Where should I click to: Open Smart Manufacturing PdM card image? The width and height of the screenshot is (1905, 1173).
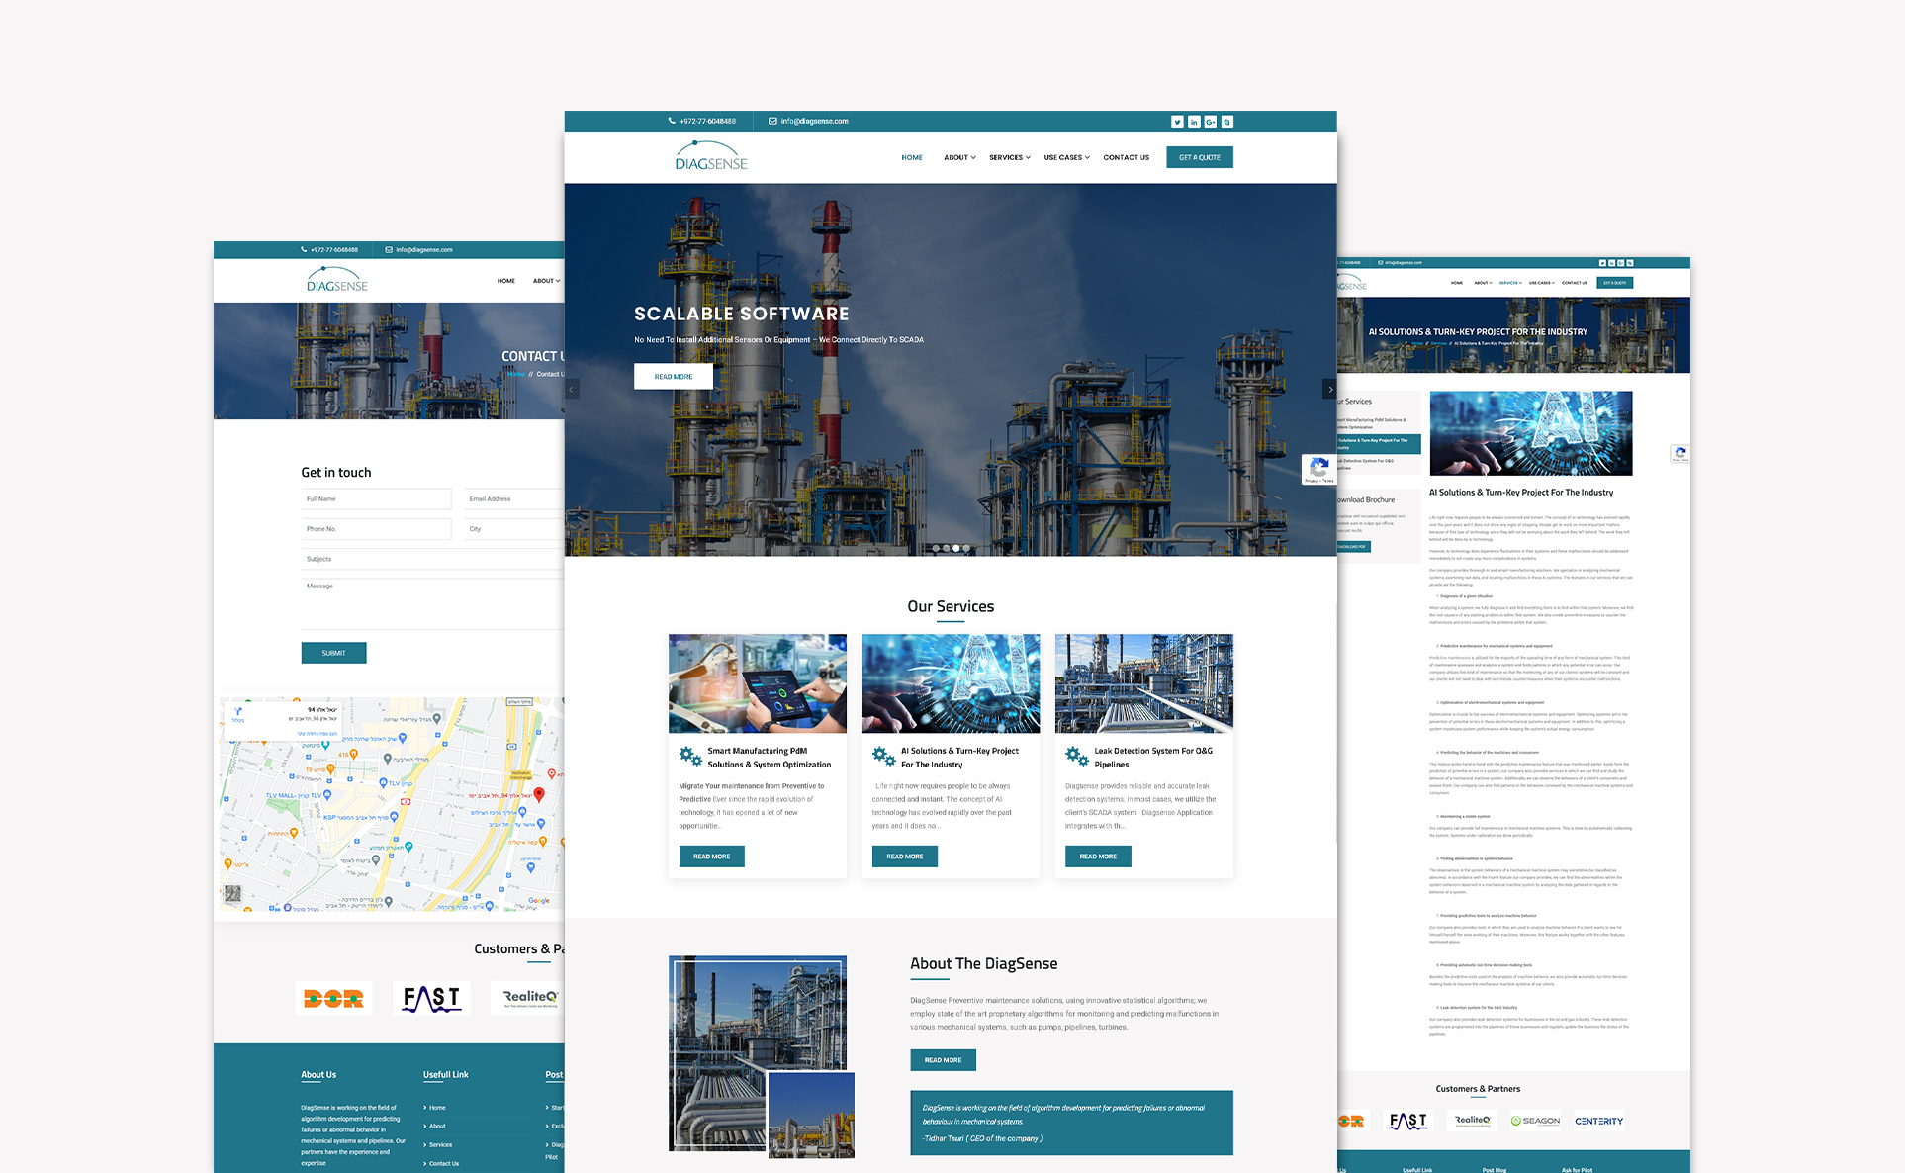(x=758, y=683)
